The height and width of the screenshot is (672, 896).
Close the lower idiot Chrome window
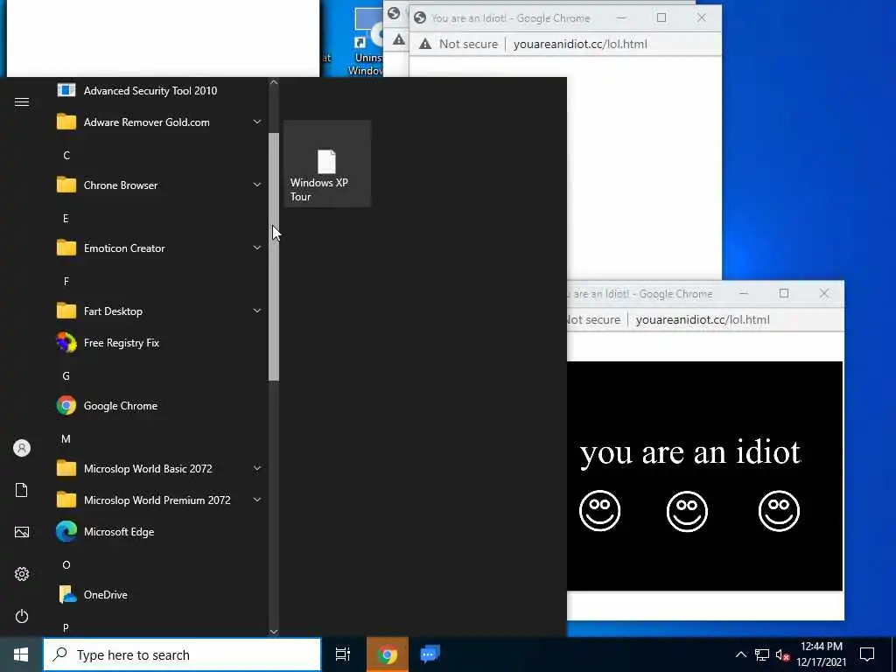pos(824,293)
